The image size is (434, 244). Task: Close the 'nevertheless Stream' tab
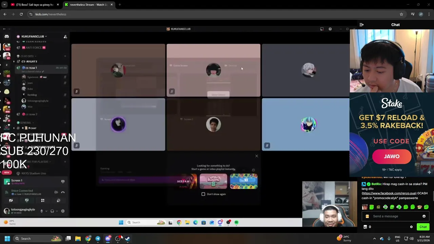(x=112, y=5)
